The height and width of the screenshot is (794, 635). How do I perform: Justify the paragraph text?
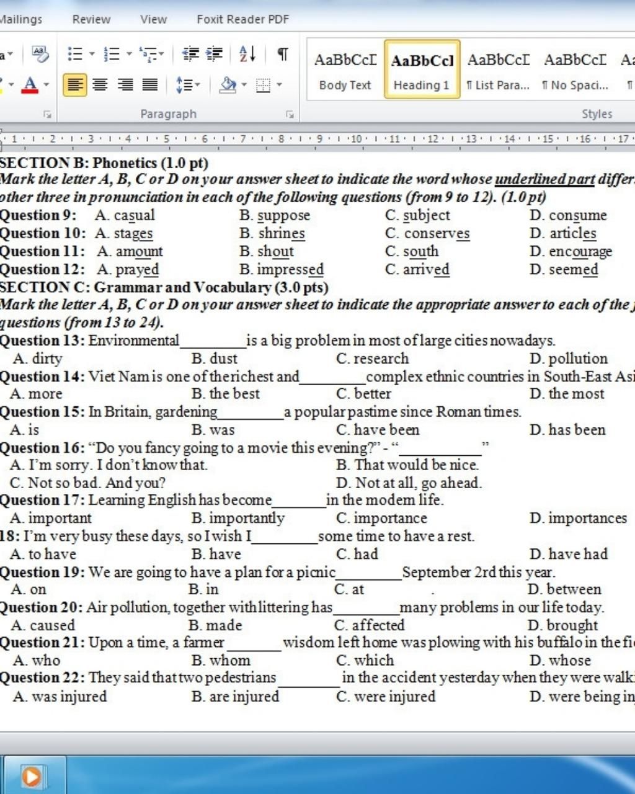[149, 84]
